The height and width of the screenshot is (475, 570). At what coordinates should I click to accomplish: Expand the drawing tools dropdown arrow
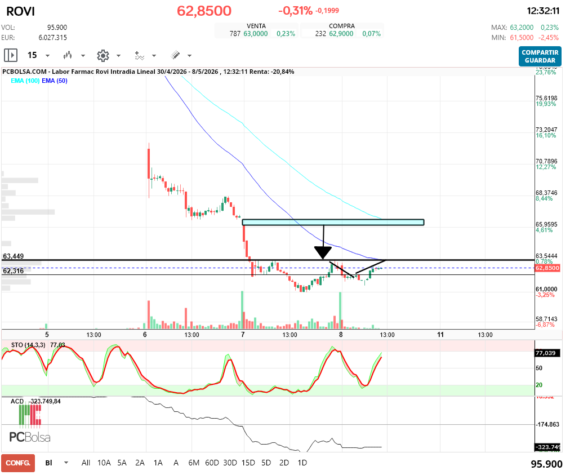pyautogui.click(x=189, y=56)
